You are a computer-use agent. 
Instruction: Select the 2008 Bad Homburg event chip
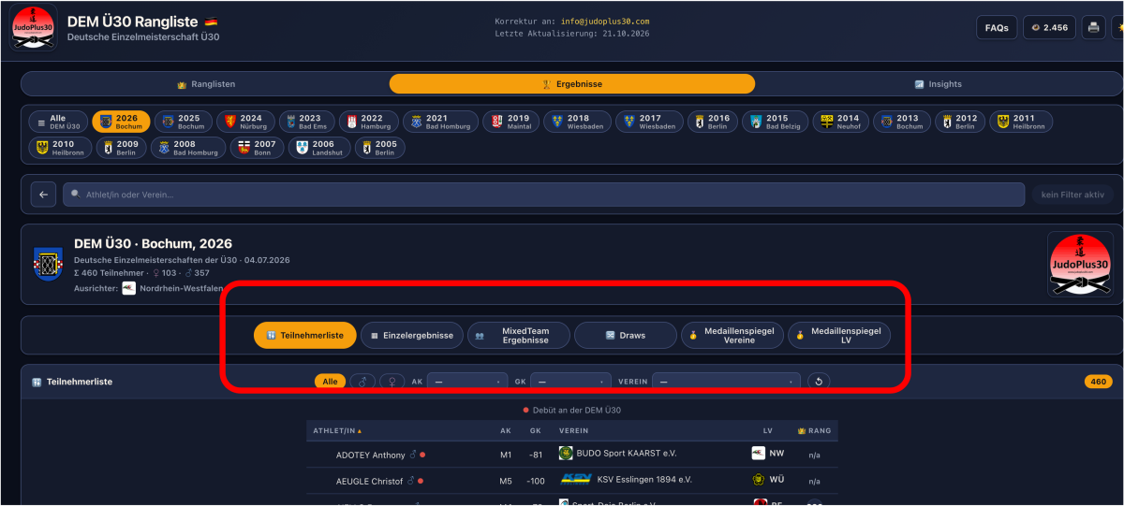pyautogui.click(x=188, y=148)
